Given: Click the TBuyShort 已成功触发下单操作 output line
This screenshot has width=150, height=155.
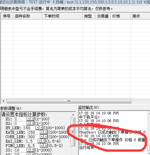Looking at the screenshot, I should (x=112, y=132).
